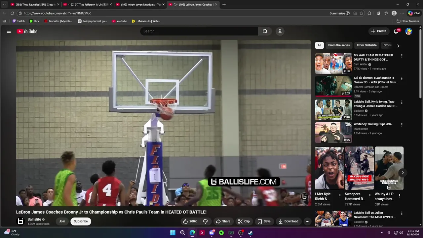Create a Clip of the video
The width and height of the screenshot is (423, 238).
click(244, 221)
